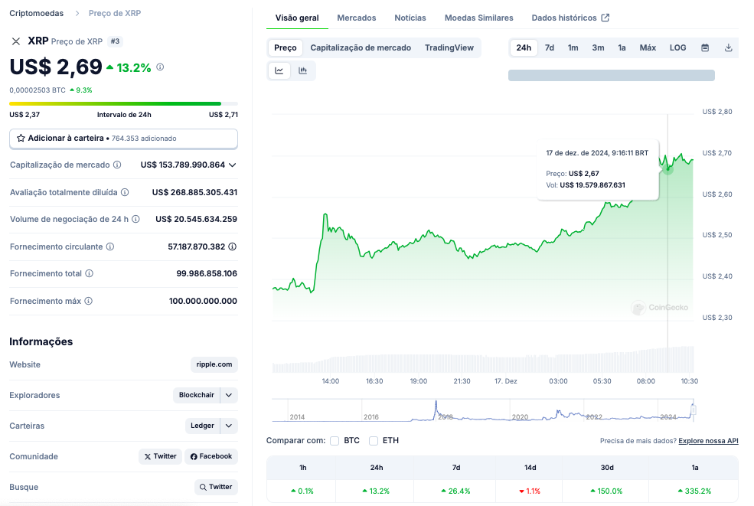The width and height of the screenshot is (754, 506).
Task: Toggle LOG scale on chart
Action: (678, 47)
